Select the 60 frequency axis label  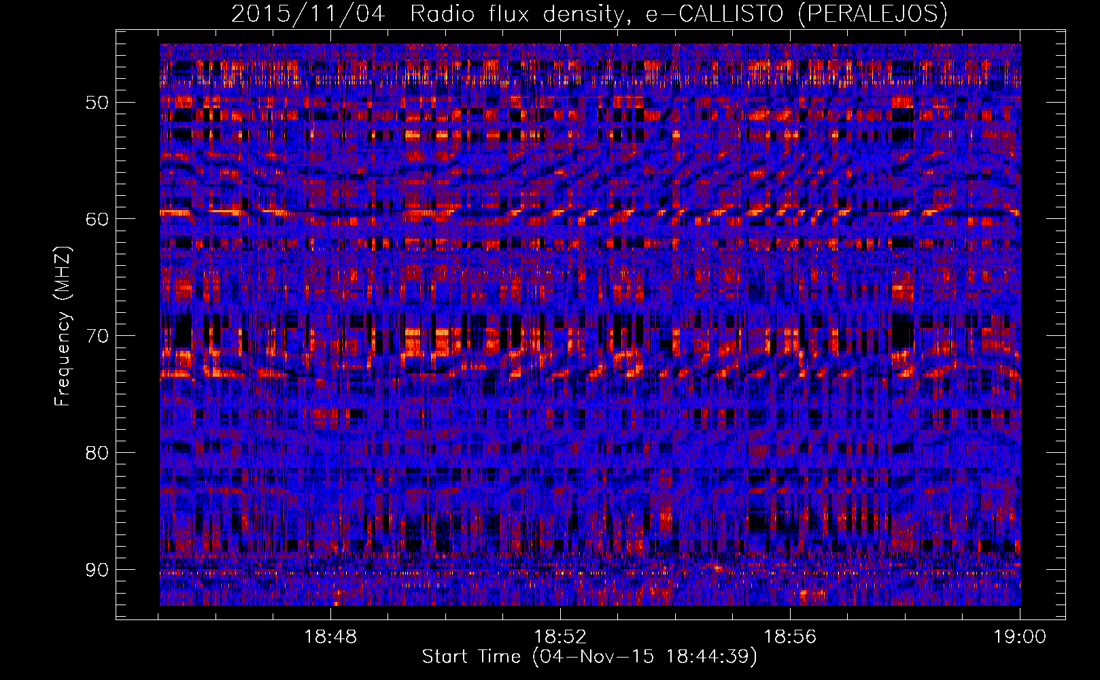pyautogui.click(x=97, y=219)
